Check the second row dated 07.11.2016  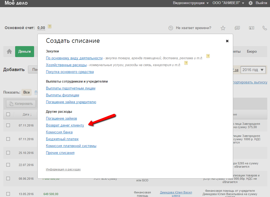[x=8, y=139]
